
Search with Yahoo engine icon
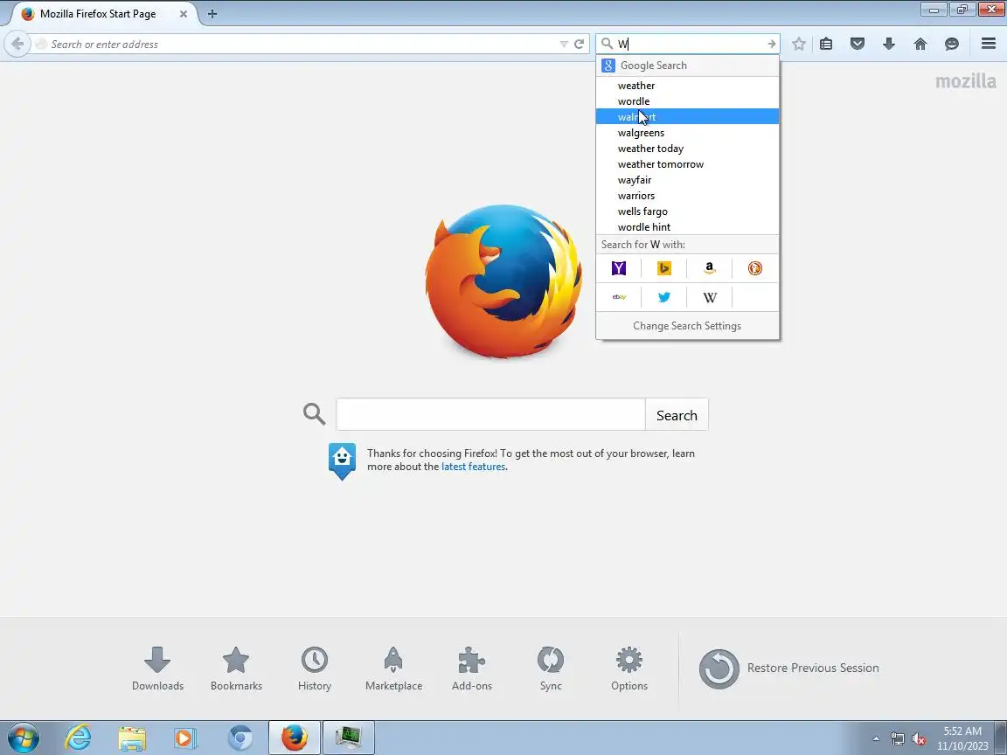point(619,268)
